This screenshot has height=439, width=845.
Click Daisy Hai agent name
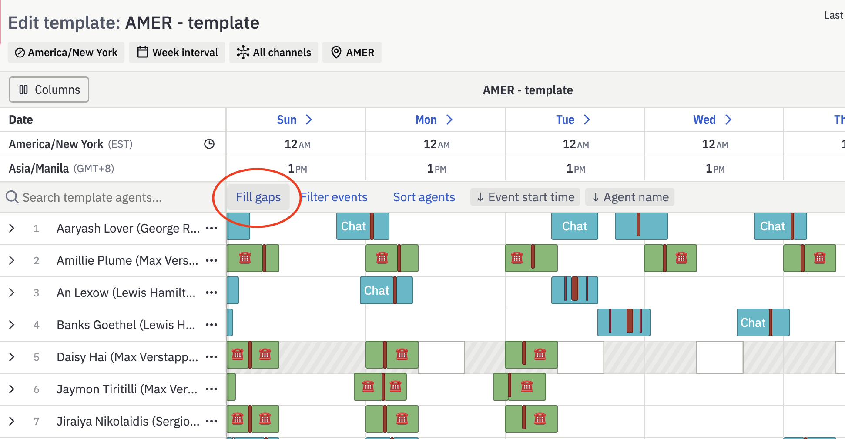[127, 357]
